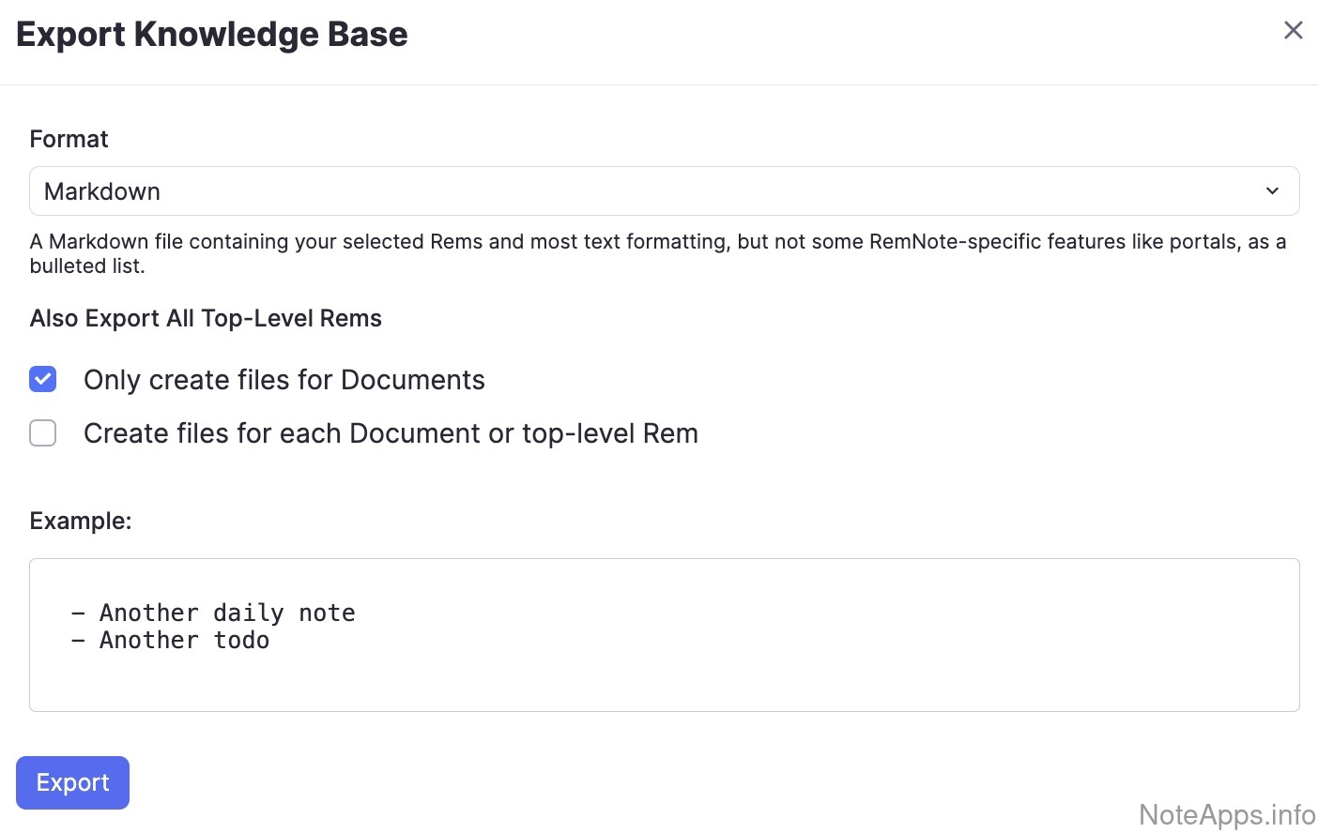The image size is (1318, 833).
Task: Click the "Example:" label
Action: [81, 521]
